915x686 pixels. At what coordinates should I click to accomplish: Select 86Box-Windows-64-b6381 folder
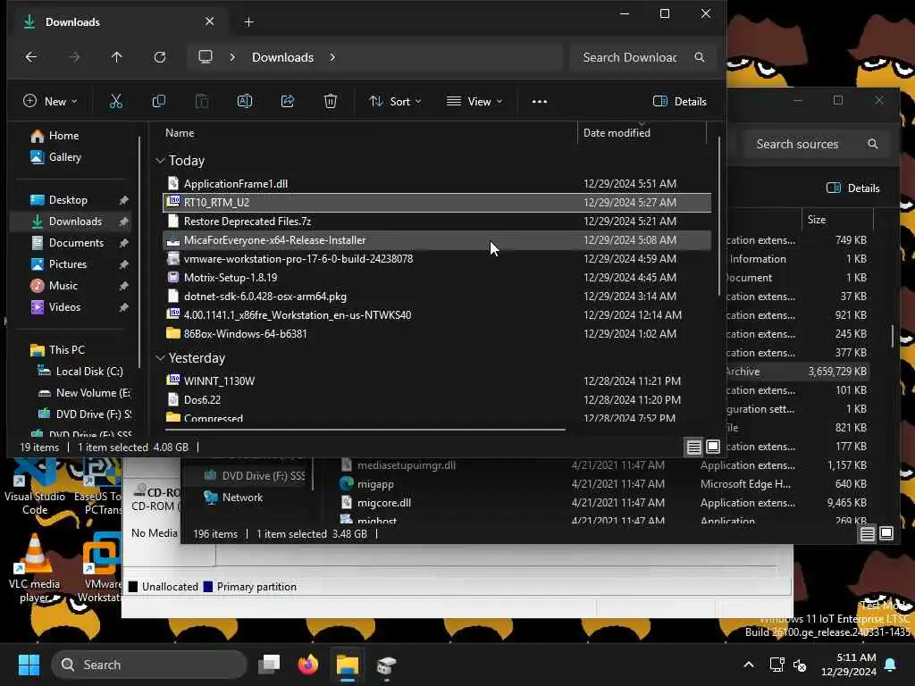coord(436,334)
